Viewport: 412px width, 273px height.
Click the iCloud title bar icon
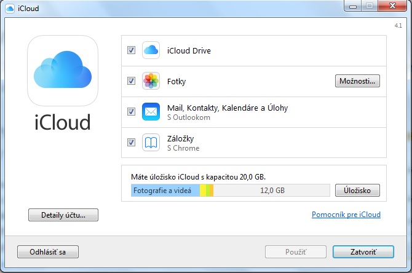[10, 7]
